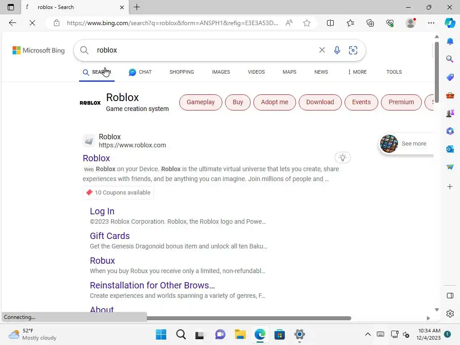Open the TOOLS option
The height and width of the screenshot is (345, 460).
(x=394, y=72)
